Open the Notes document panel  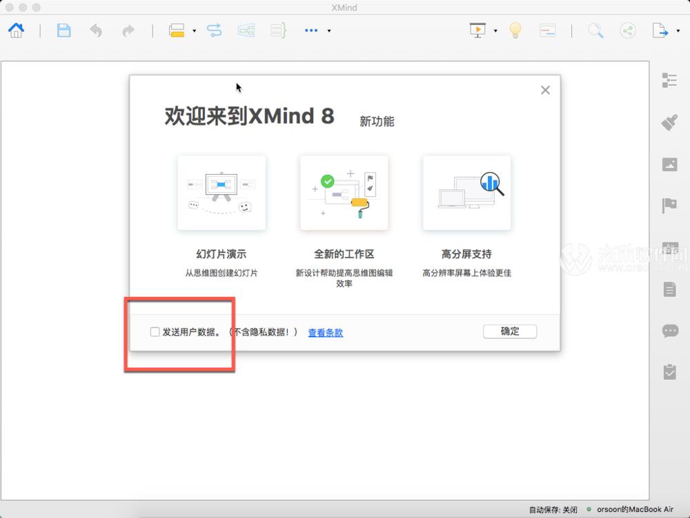pos(670,289)
